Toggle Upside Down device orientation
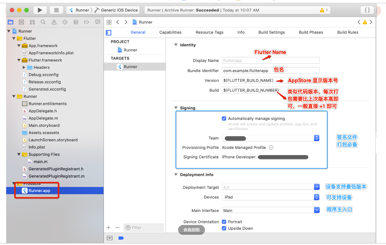This screenshot has height=245, width=386. (x=224, y=228)
